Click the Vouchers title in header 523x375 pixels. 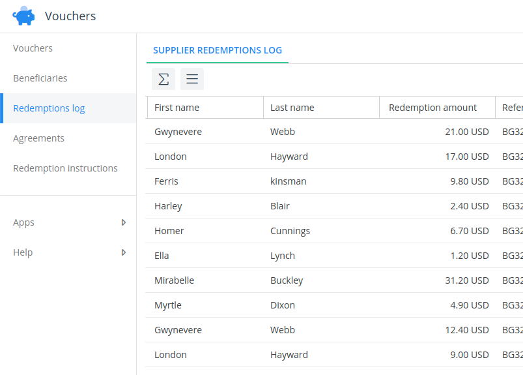pos(70,16)
